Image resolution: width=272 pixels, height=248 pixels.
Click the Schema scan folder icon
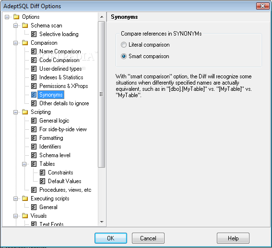tap(25, 25)
